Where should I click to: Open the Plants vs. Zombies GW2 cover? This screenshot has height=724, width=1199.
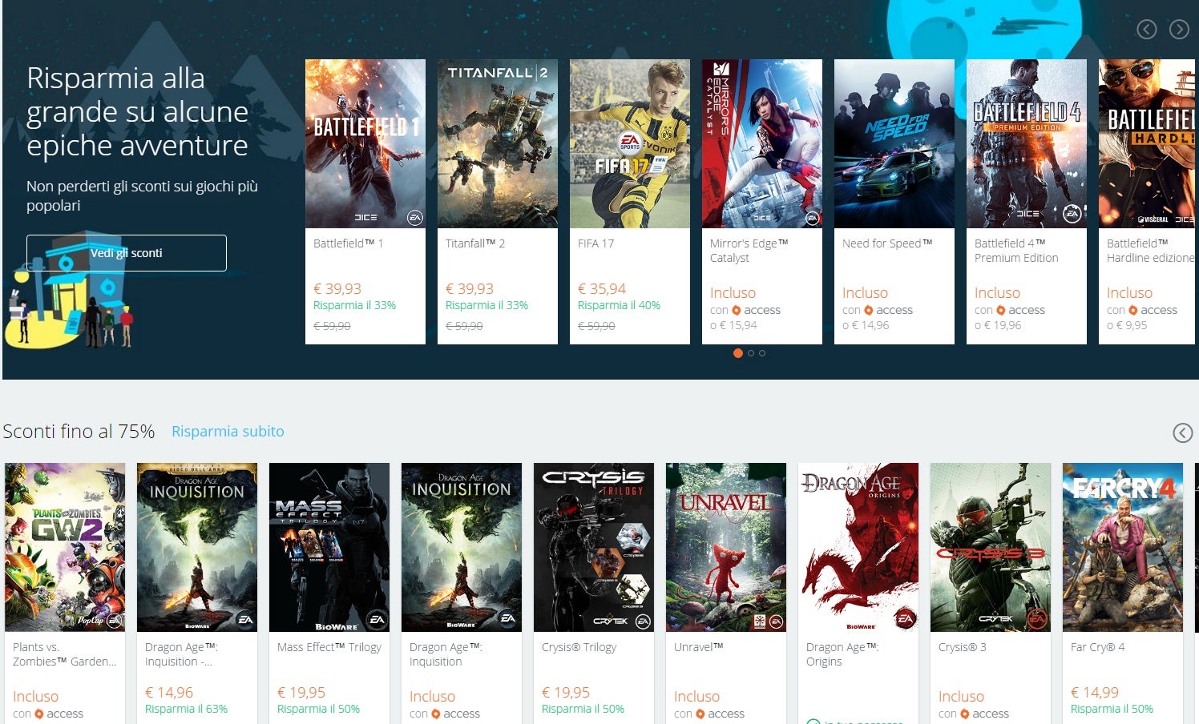[65, 547]
